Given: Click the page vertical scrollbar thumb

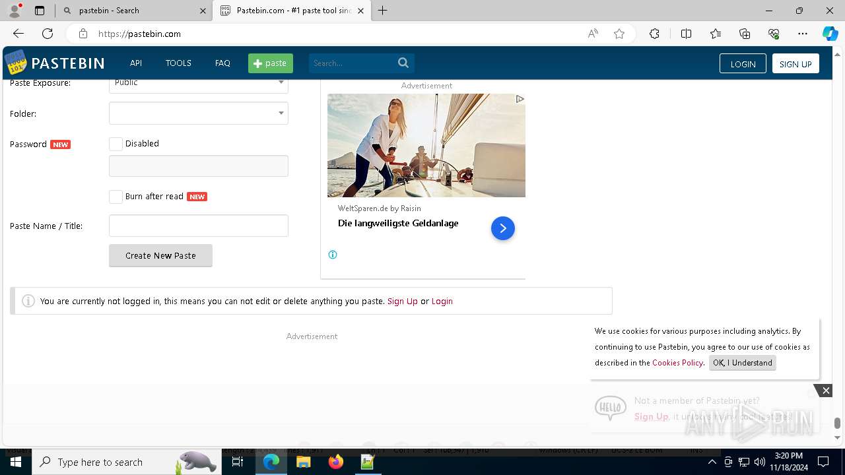Looking at the screenshot, I should click(x=838, y=423).
